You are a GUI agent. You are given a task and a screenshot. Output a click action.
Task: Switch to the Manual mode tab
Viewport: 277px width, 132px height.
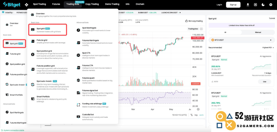[258, 32]
